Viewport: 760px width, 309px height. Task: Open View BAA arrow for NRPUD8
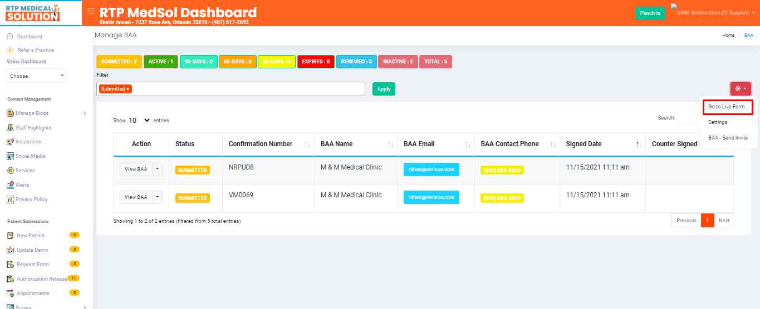click(x=157, y=170)
